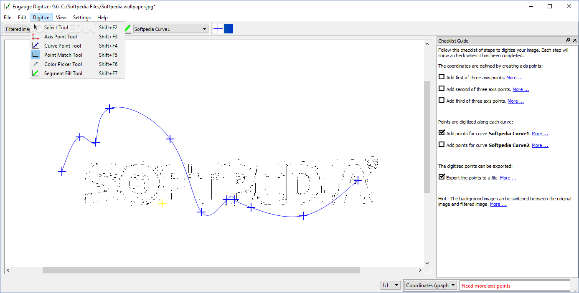Click the blue curve color swatch

[229, 29]
